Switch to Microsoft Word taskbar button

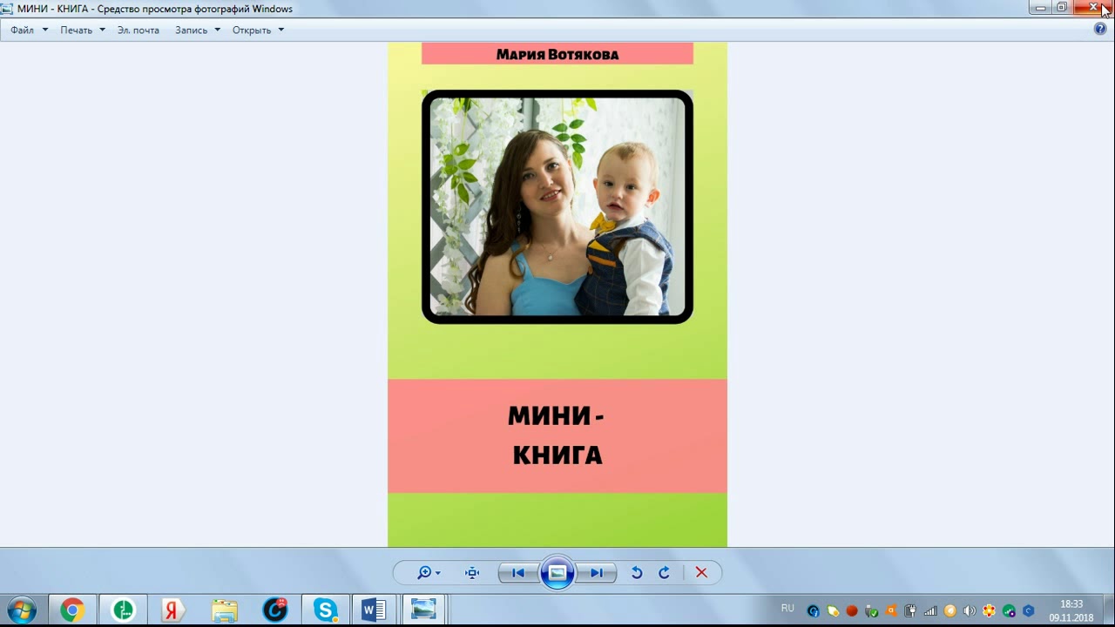[x=374, y=610]
